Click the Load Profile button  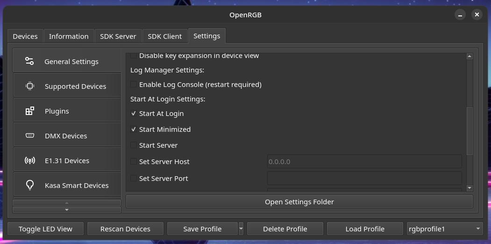(x=365, y=229)
